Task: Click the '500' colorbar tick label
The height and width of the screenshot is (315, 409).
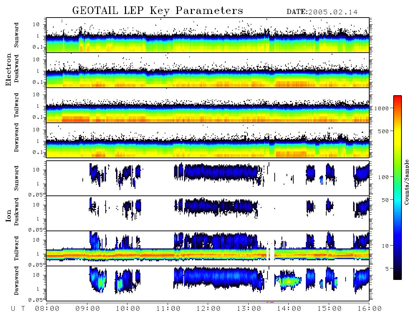Action: [384, 131]
